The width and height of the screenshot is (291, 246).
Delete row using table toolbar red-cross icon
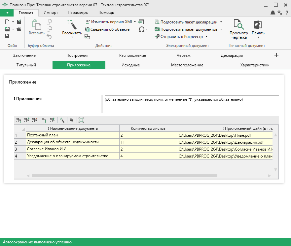point(35,120)
